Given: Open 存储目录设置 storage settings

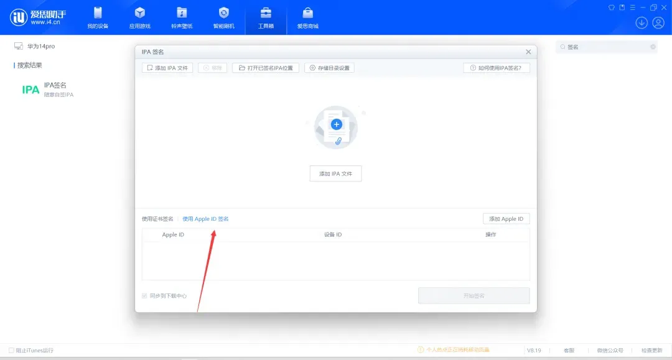Looking at the screenshot, I should (x=329, y=68).
